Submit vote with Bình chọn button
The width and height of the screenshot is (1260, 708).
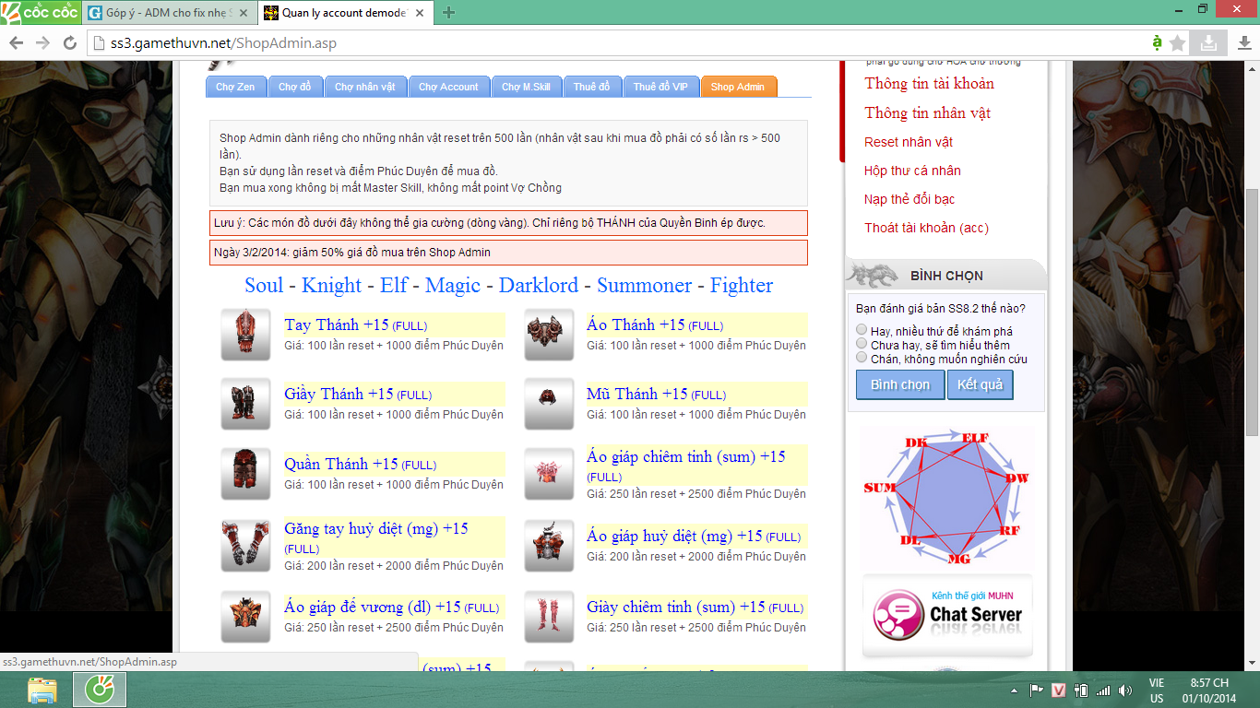pyautogui.click(x=900, y=384)
